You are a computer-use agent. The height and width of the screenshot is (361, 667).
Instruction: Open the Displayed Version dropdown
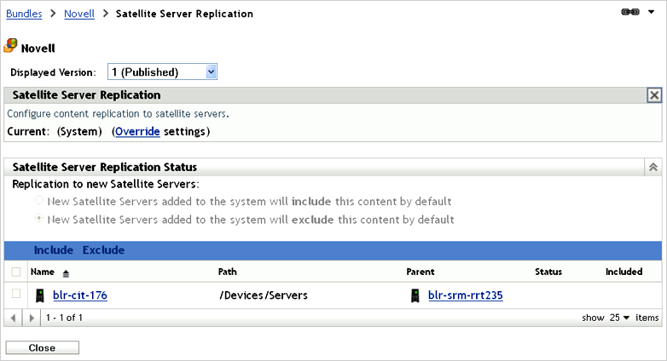click(212, 72)
